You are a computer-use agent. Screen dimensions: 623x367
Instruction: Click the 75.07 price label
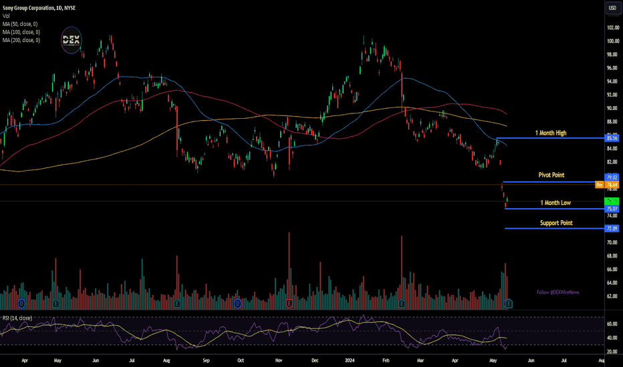(x=612, y=209)
